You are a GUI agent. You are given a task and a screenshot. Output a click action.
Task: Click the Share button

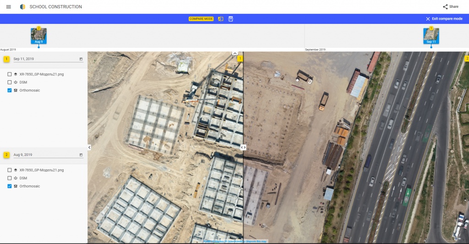pyautogui.click(x=450, y=7)
